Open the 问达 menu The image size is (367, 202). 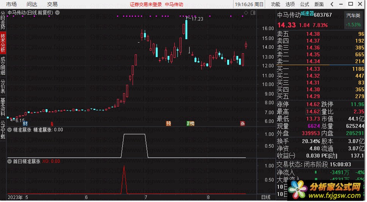point(32,4)
